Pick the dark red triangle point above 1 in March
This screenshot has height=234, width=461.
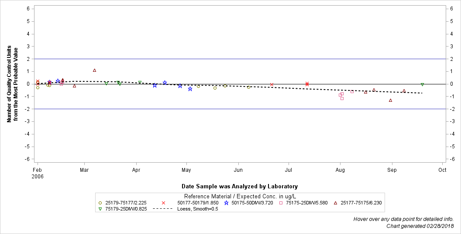click(x=94, y=70)
